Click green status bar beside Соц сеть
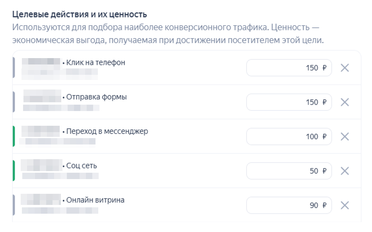This screenshot has width=372, height=232. click(x=14, y=171)
